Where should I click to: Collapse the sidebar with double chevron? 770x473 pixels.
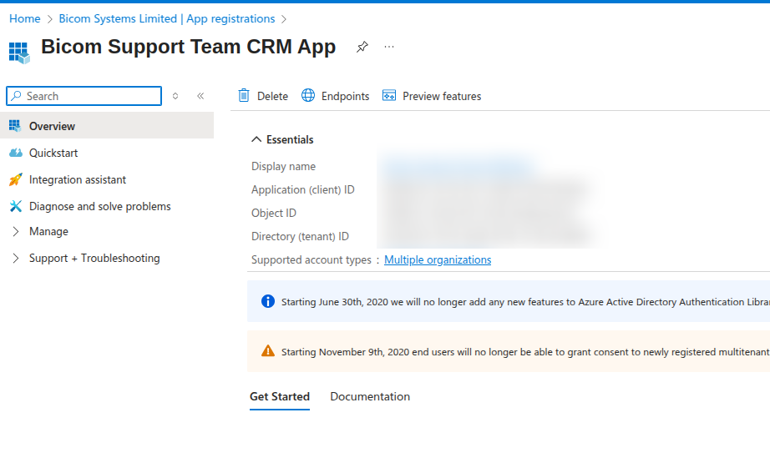click(200, 96)
